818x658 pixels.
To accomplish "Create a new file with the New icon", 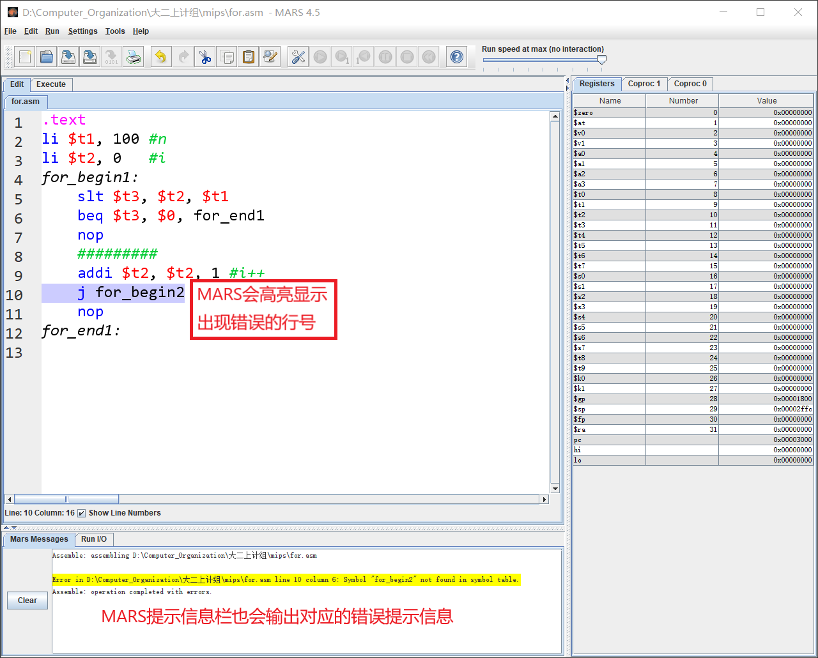I will coord(25,57).
